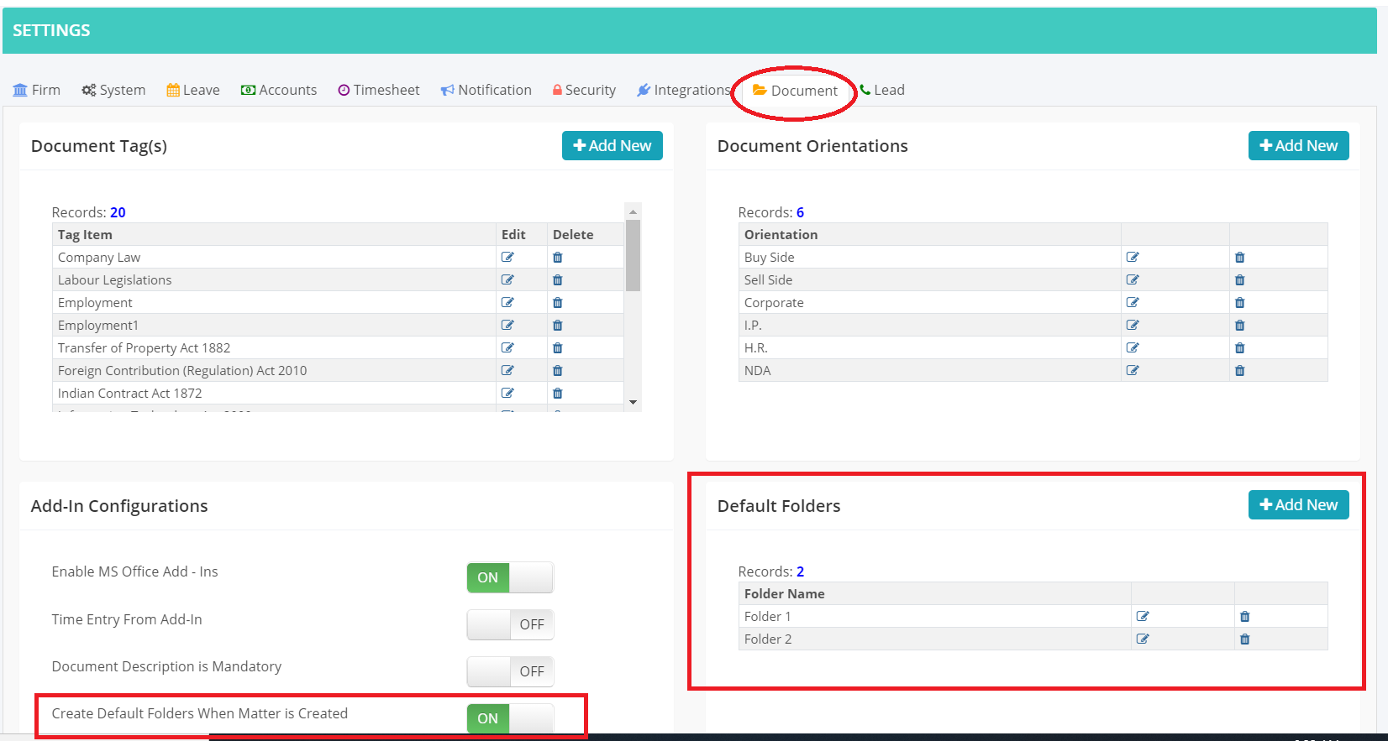The image size is (1388, 741).
Task: Switch to the Timesheet tab
Action: 379,90
